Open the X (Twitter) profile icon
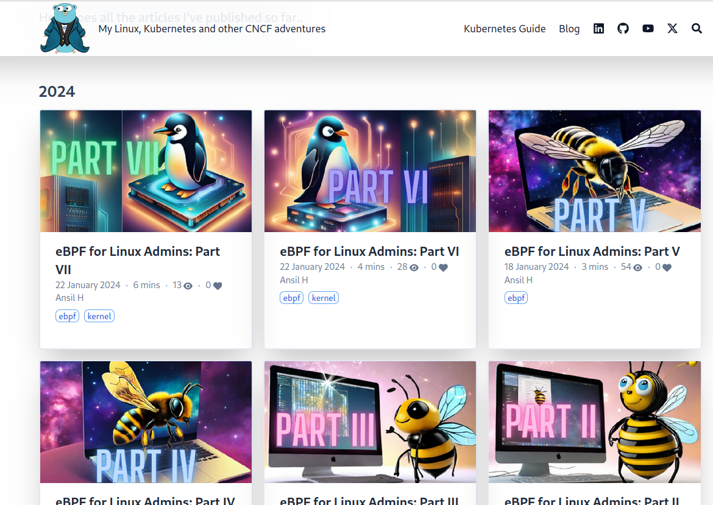This screenshot has height=505, width=713. point(672,29)
